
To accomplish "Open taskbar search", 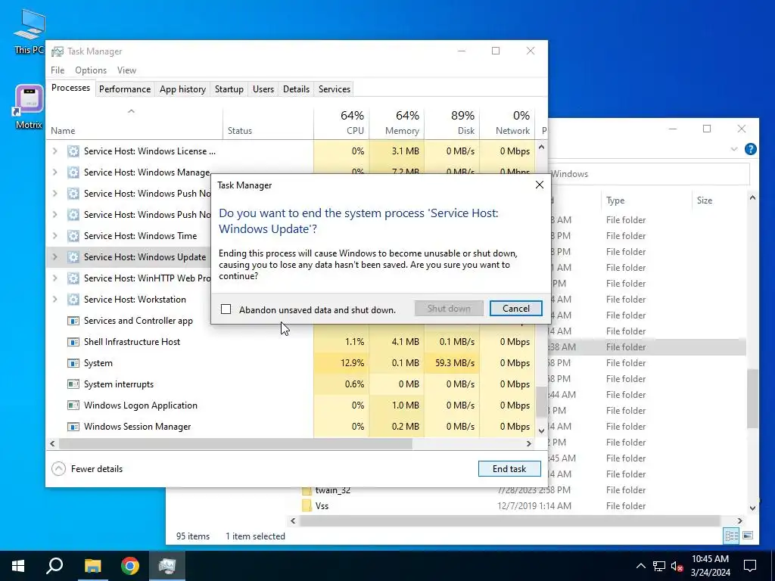I will pyautogui.click(x=54, y=566).
